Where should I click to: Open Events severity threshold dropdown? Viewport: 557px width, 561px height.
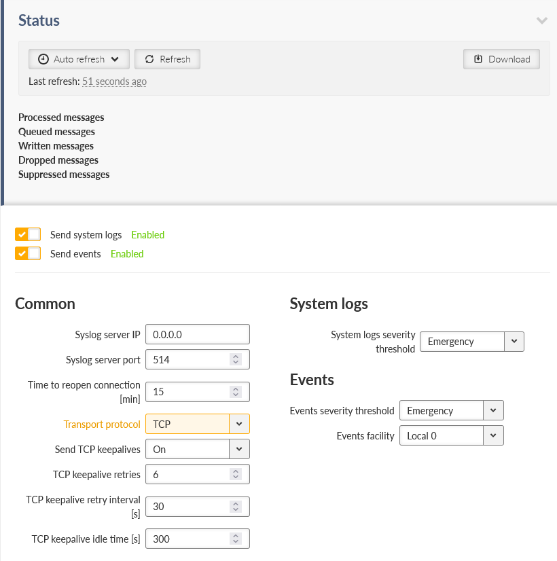click(x=452, y=410)
